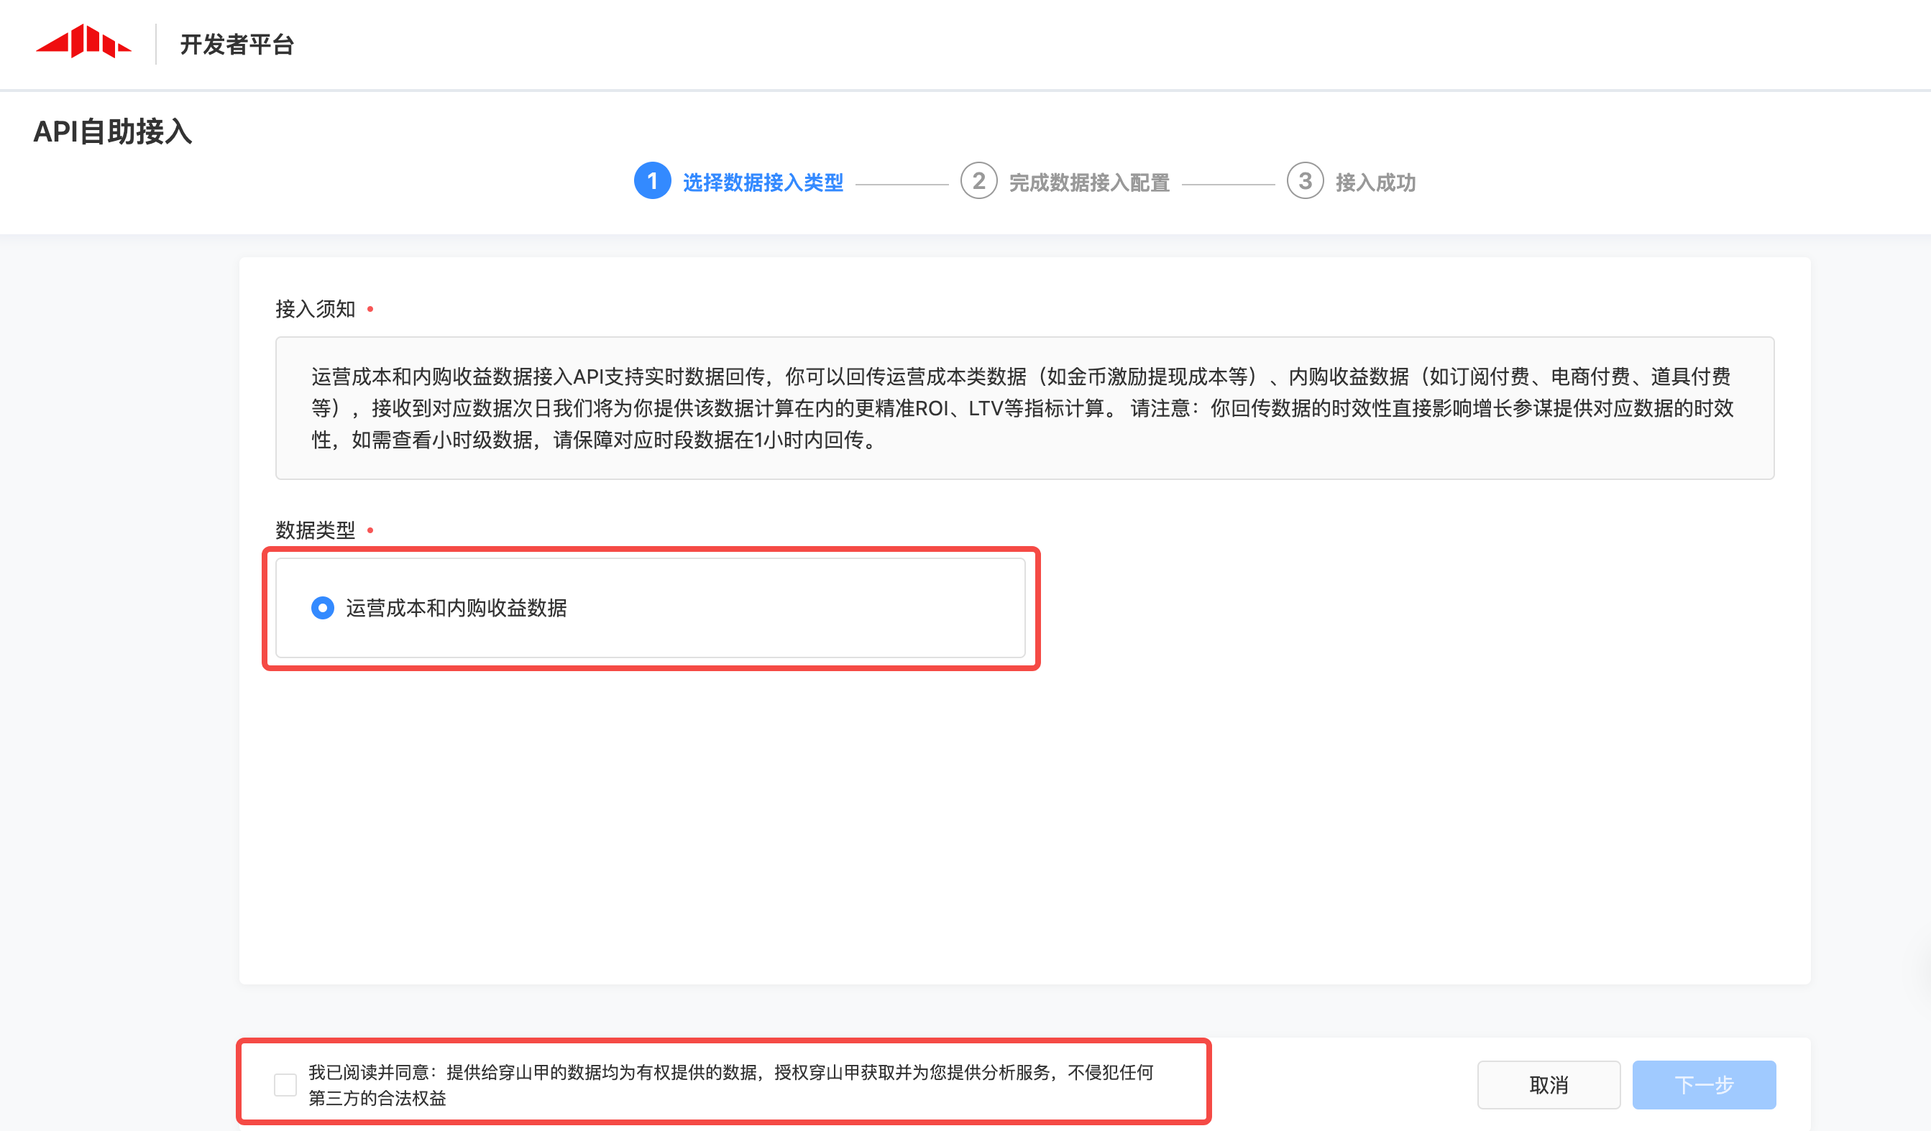Click the red Pangle logo icon
This screenshot has width=1931, height=1131.
[x=83, y=42]
